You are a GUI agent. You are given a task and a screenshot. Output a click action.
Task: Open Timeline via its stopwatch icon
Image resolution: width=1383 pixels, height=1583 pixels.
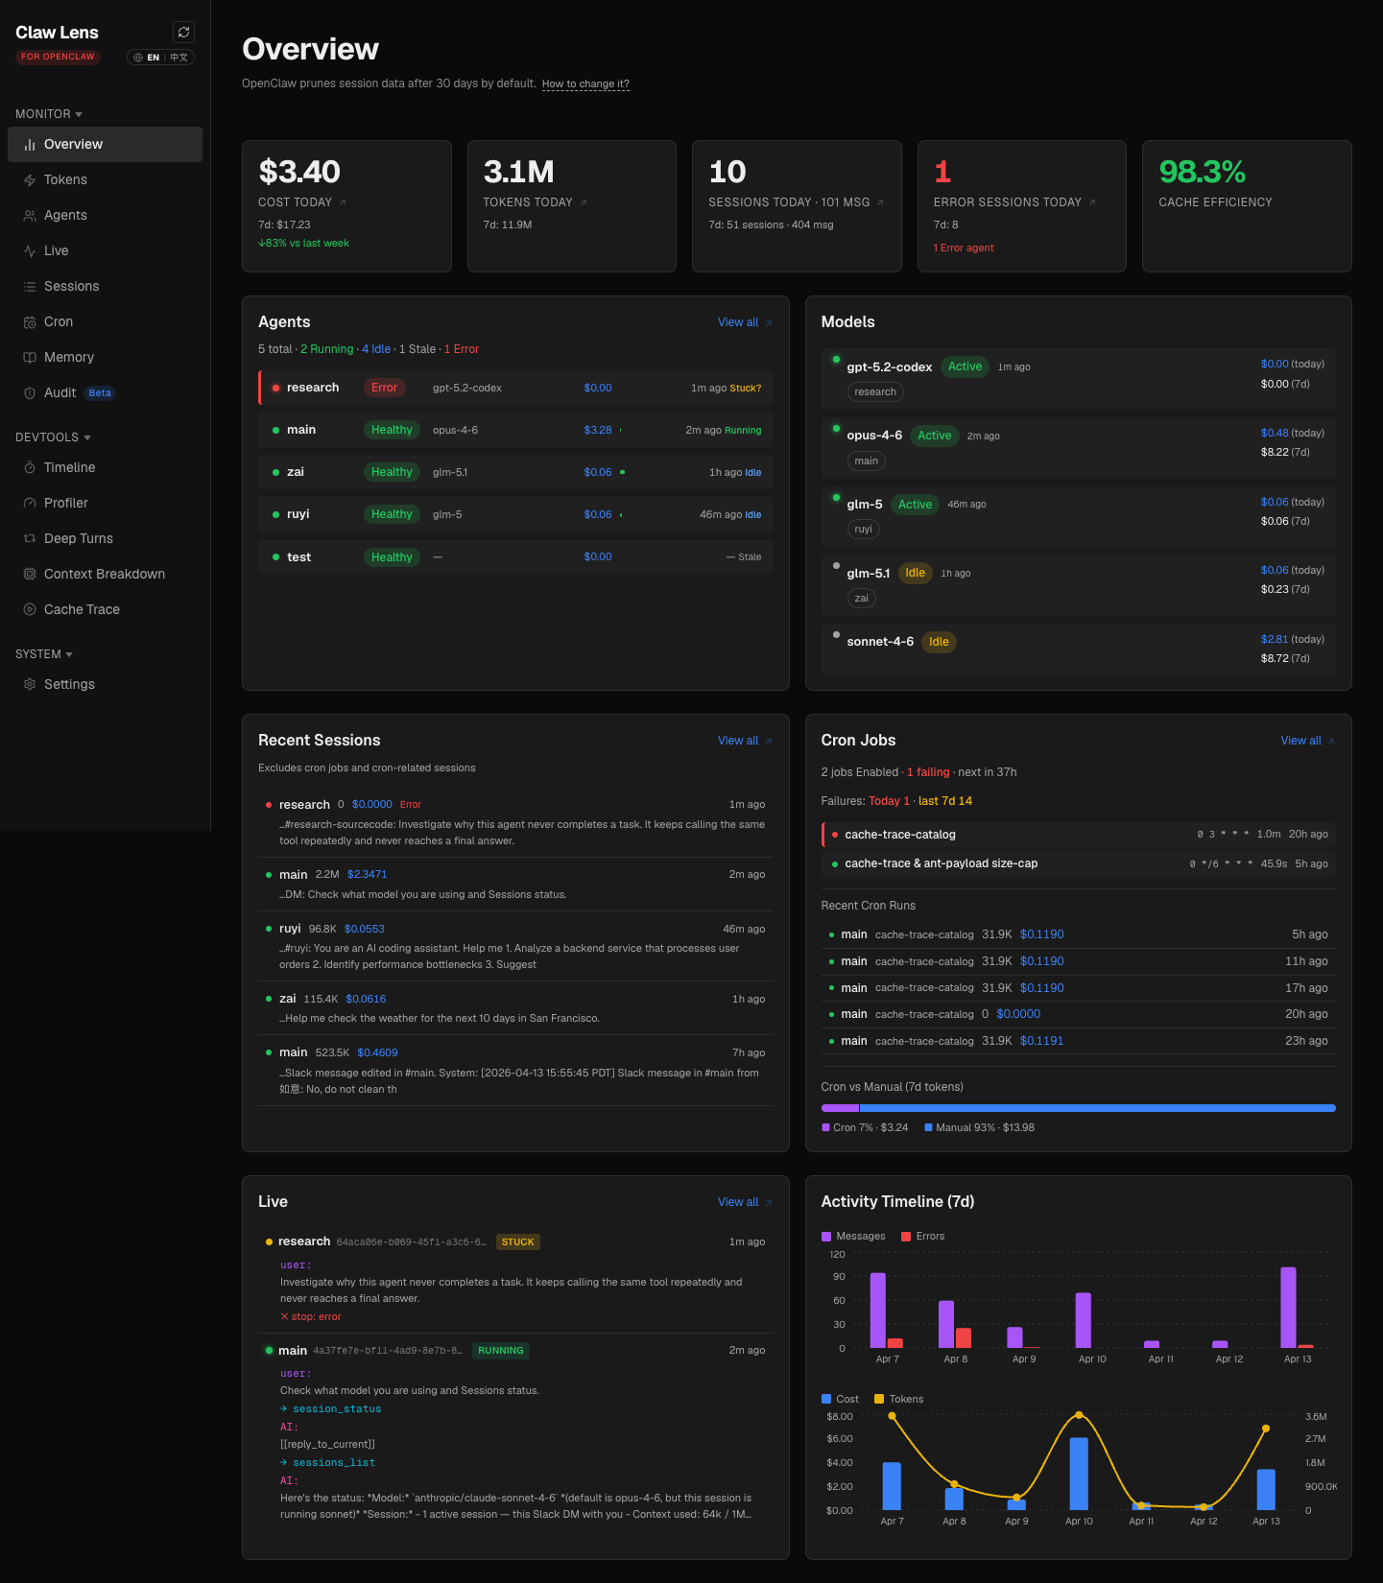click(x=30, y=468)
